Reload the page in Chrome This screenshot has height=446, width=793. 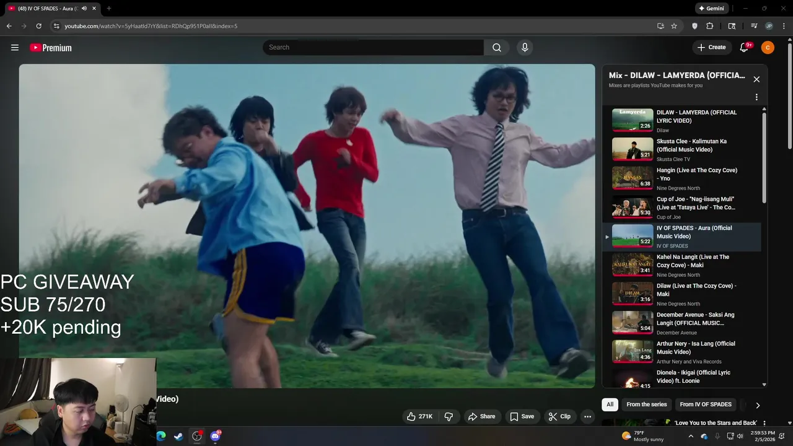[x=38, y=26]
